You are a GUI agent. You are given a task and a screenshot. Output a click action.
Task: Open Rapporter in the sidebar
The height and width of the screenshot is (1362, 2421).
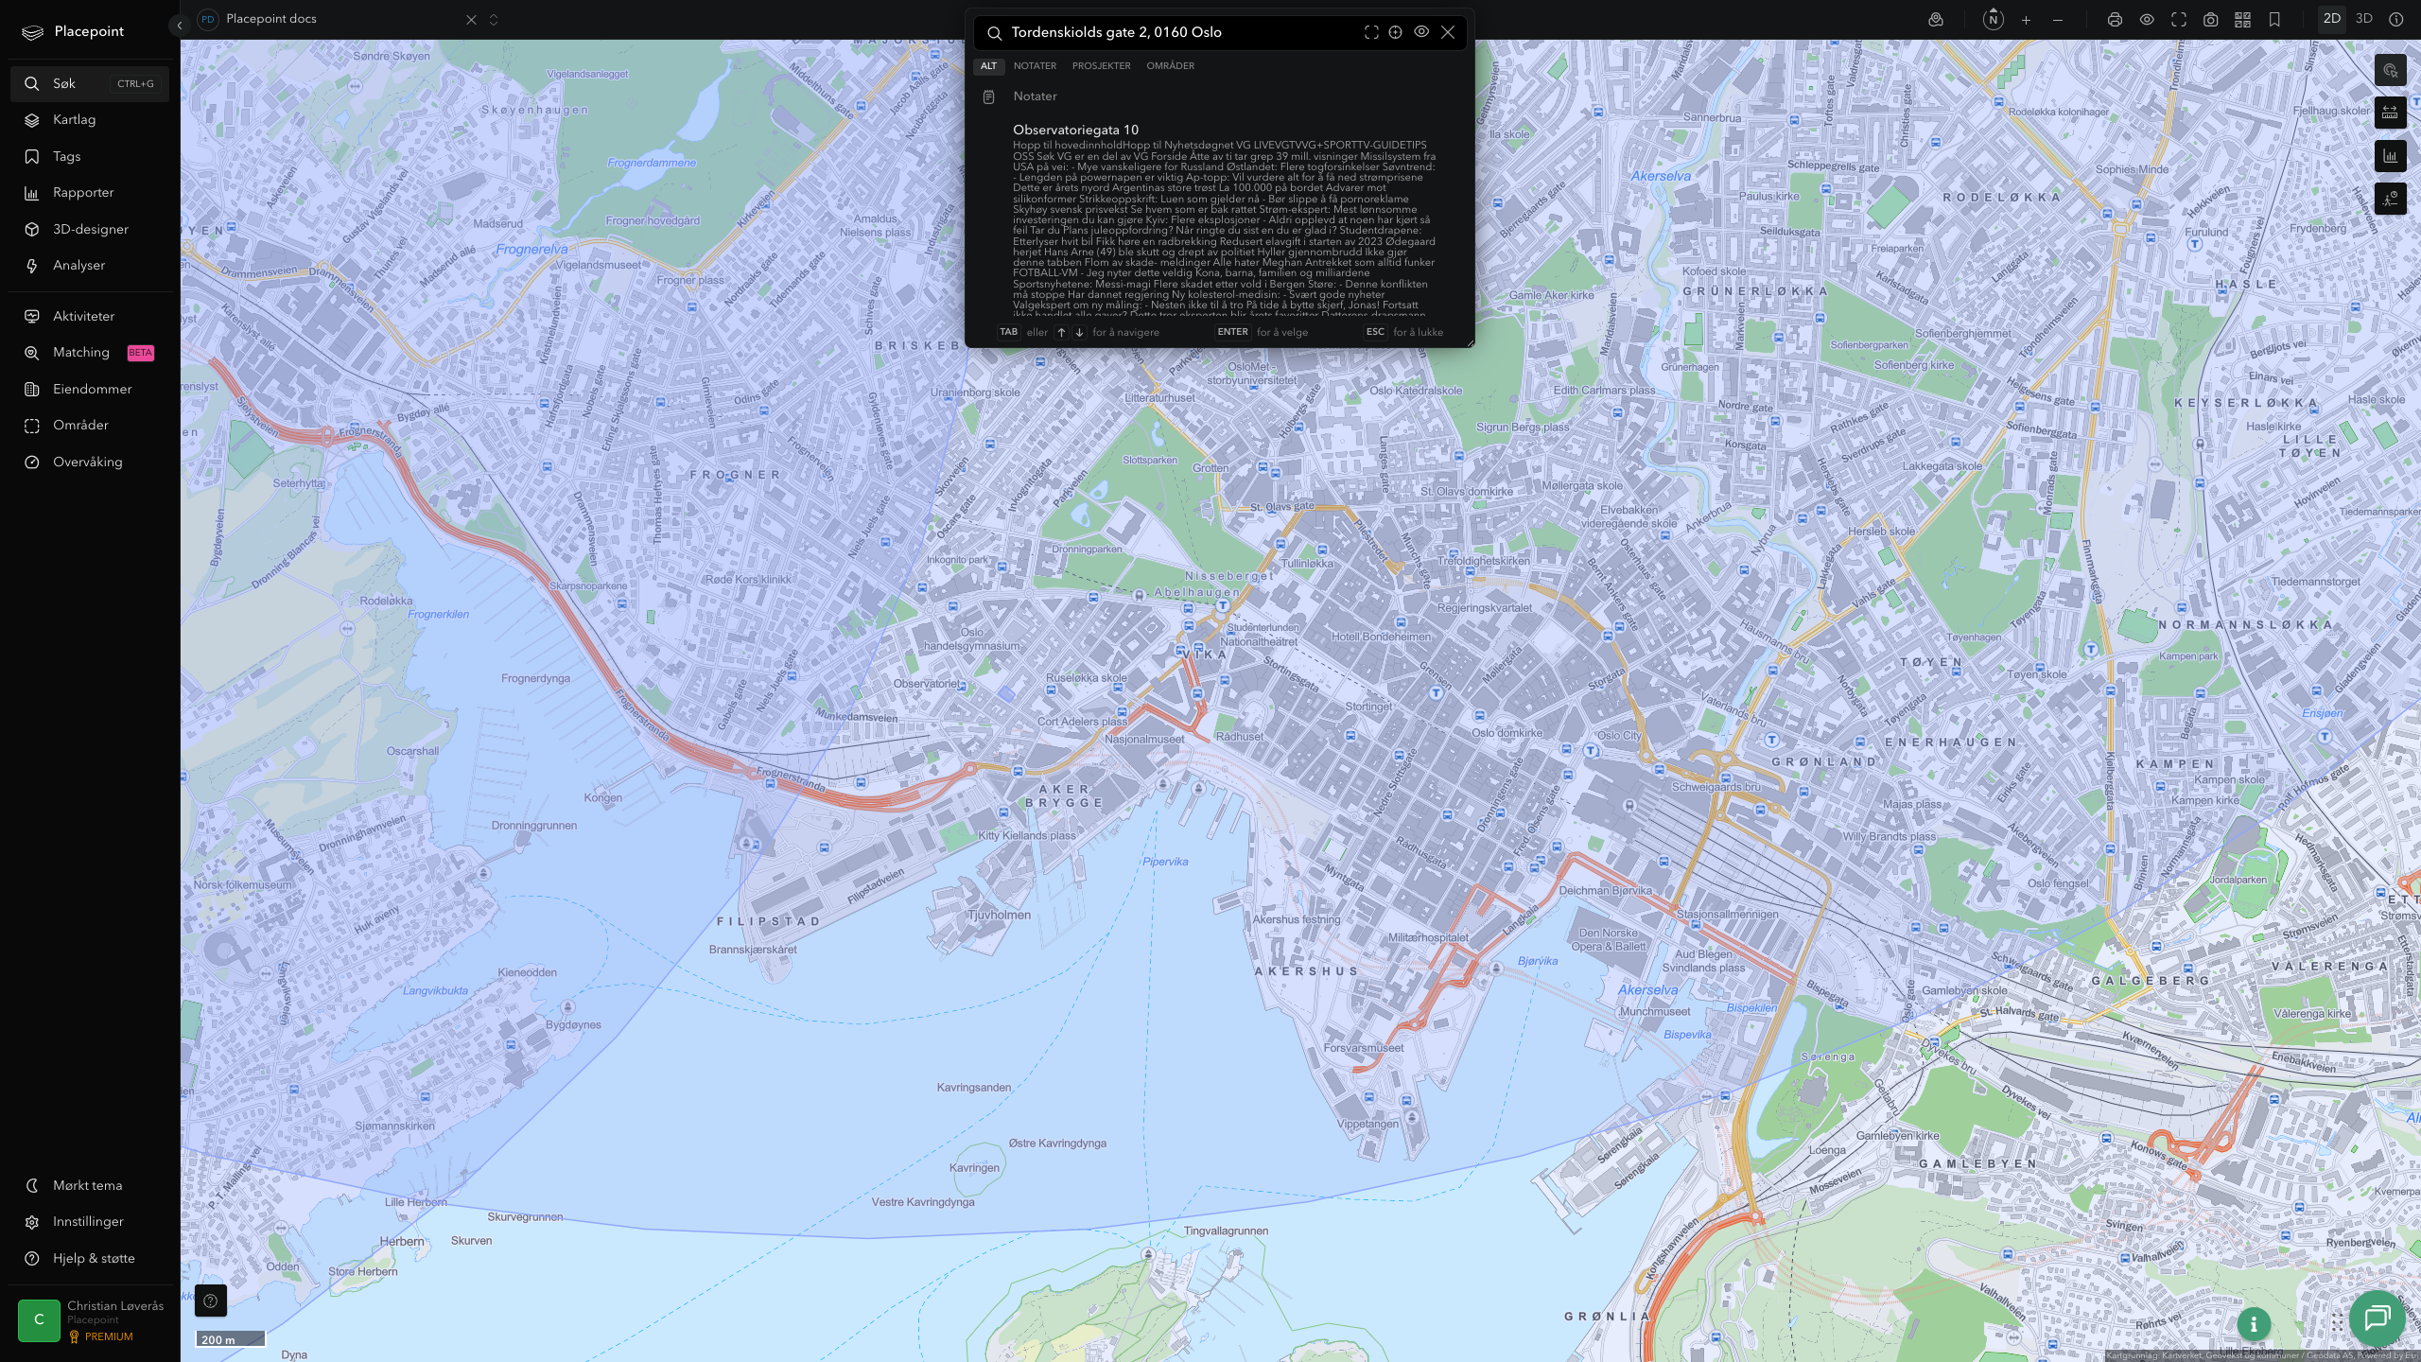tap(89, 193)
